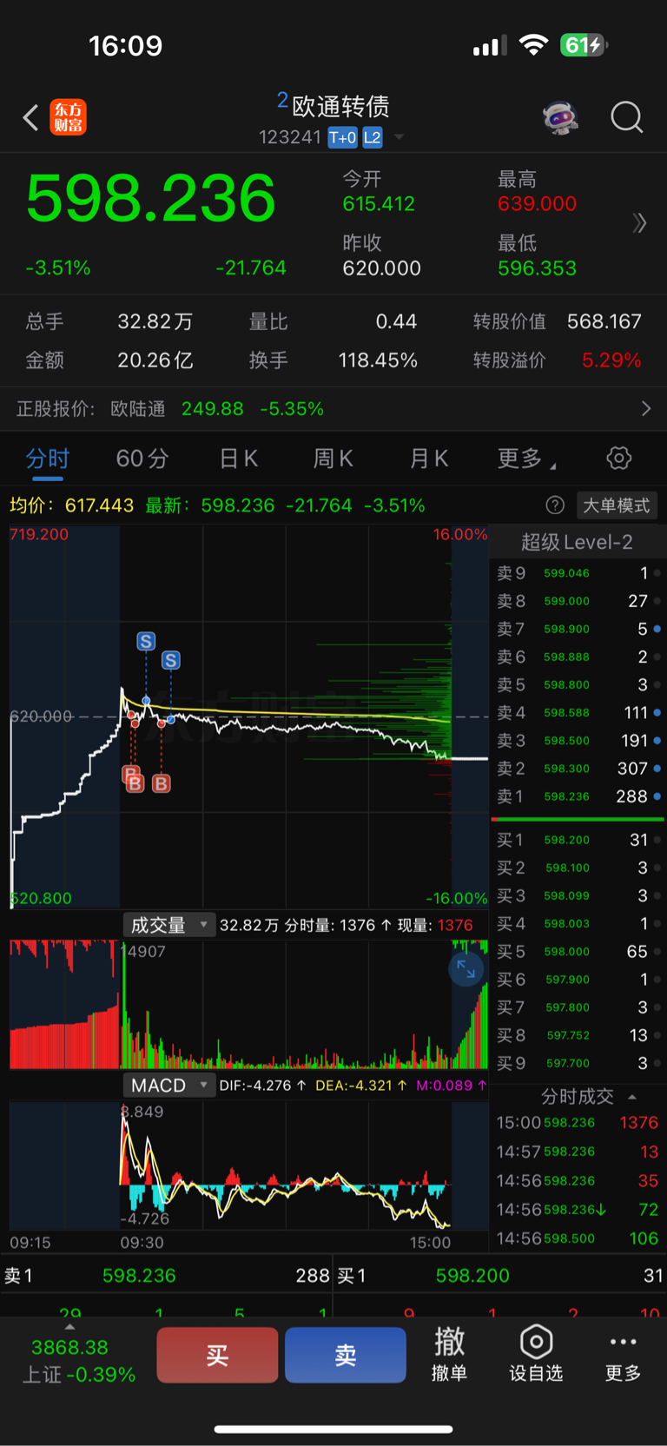This screenshot has height=1446, width=667.
Task: Tap the lower-right S sell marker
Action: [x=171, y=660]
